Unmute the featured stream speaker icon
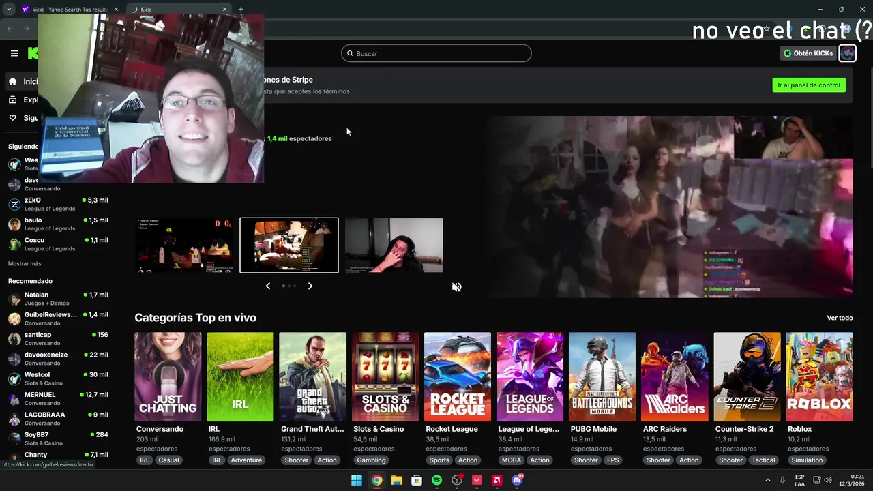Image resolution: width=873 pixels, height=491 pixels. (x=456, y=287)
